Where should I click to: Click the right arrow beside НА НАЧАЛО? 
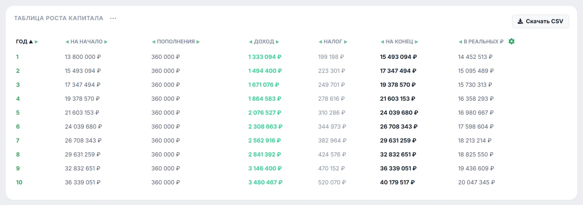pos(106,42)
